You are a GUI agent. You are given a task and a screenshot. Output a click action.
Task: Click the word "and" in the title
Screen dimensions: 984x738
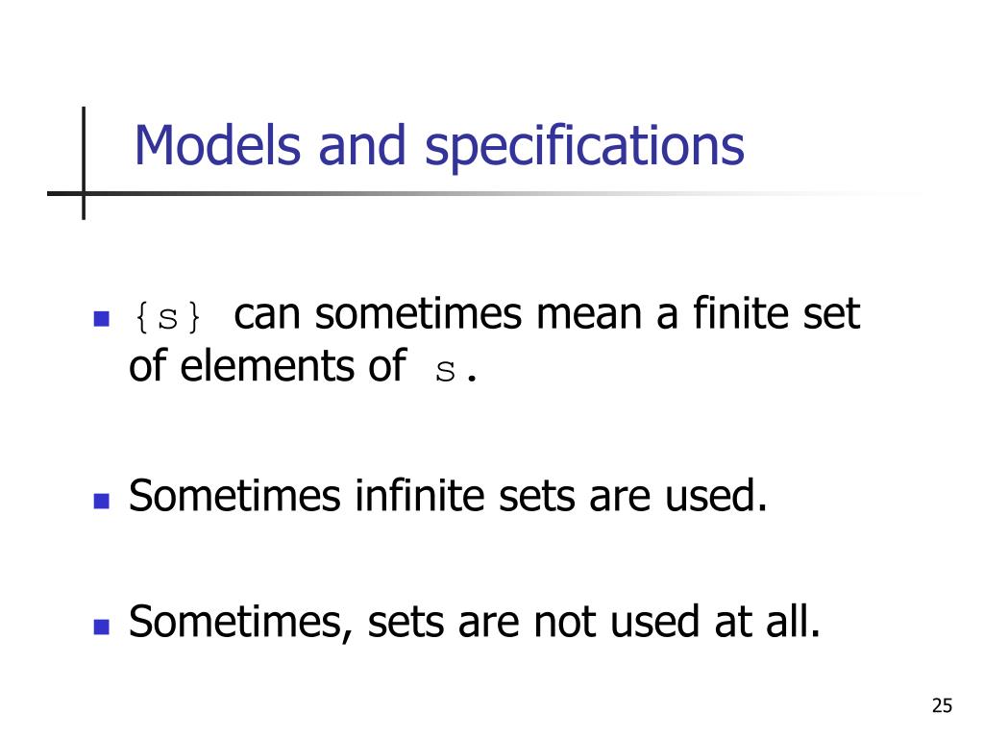(361, 146)
